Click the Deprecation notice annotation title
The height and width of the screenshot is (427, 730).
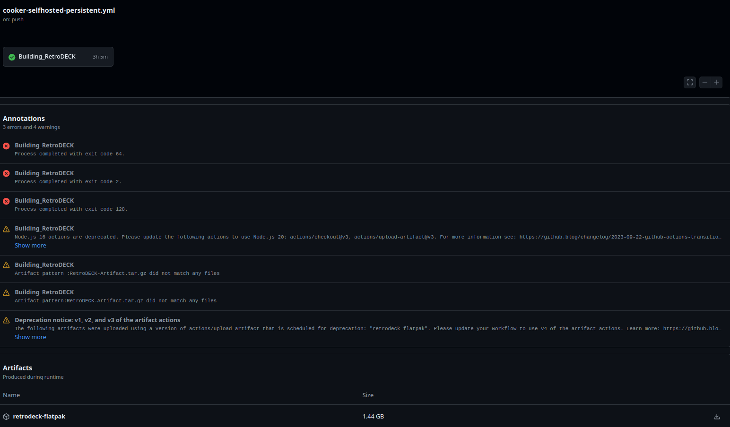[97, 320]
